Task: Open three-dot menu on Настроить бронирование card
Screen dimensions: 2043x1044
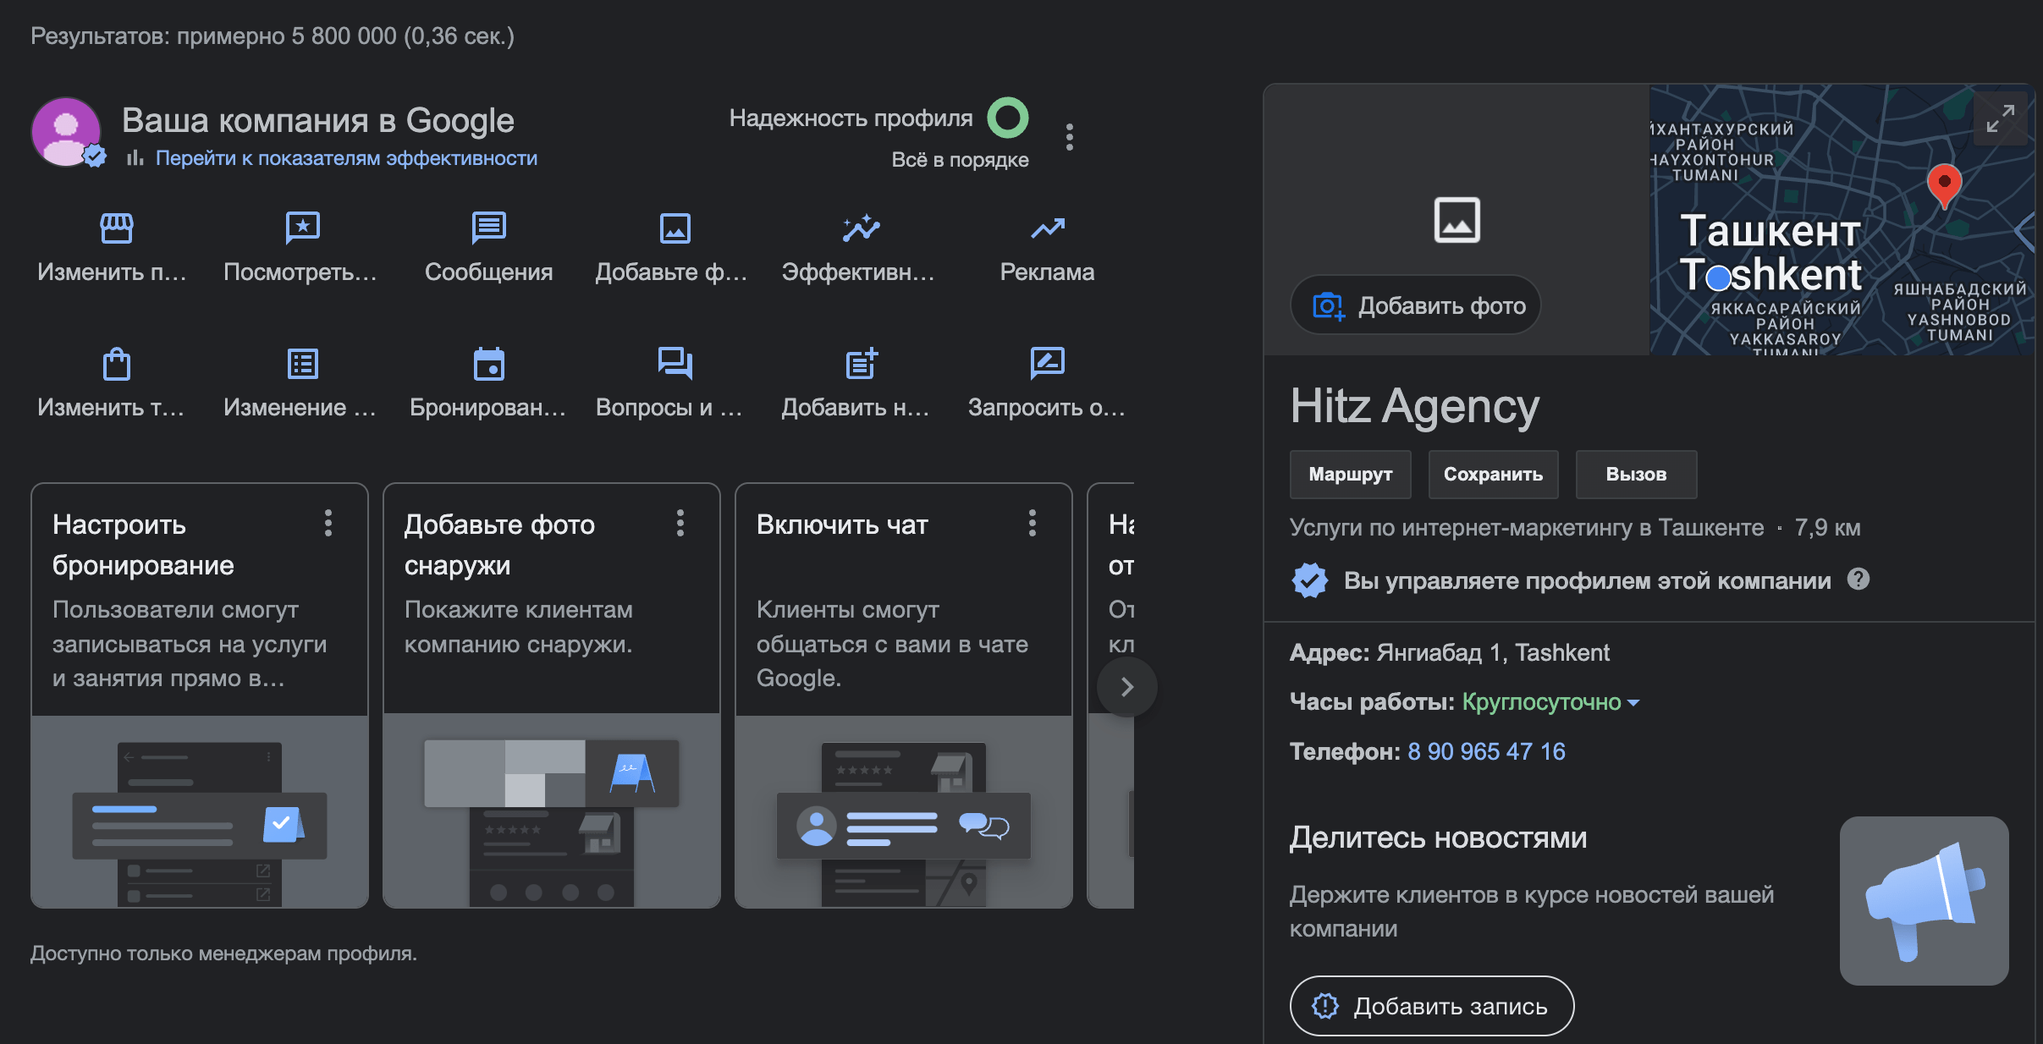Action: click(x=328, y=523)
